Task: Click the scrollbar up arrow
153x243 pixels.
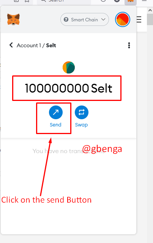Action: click(x=150, y=10)
